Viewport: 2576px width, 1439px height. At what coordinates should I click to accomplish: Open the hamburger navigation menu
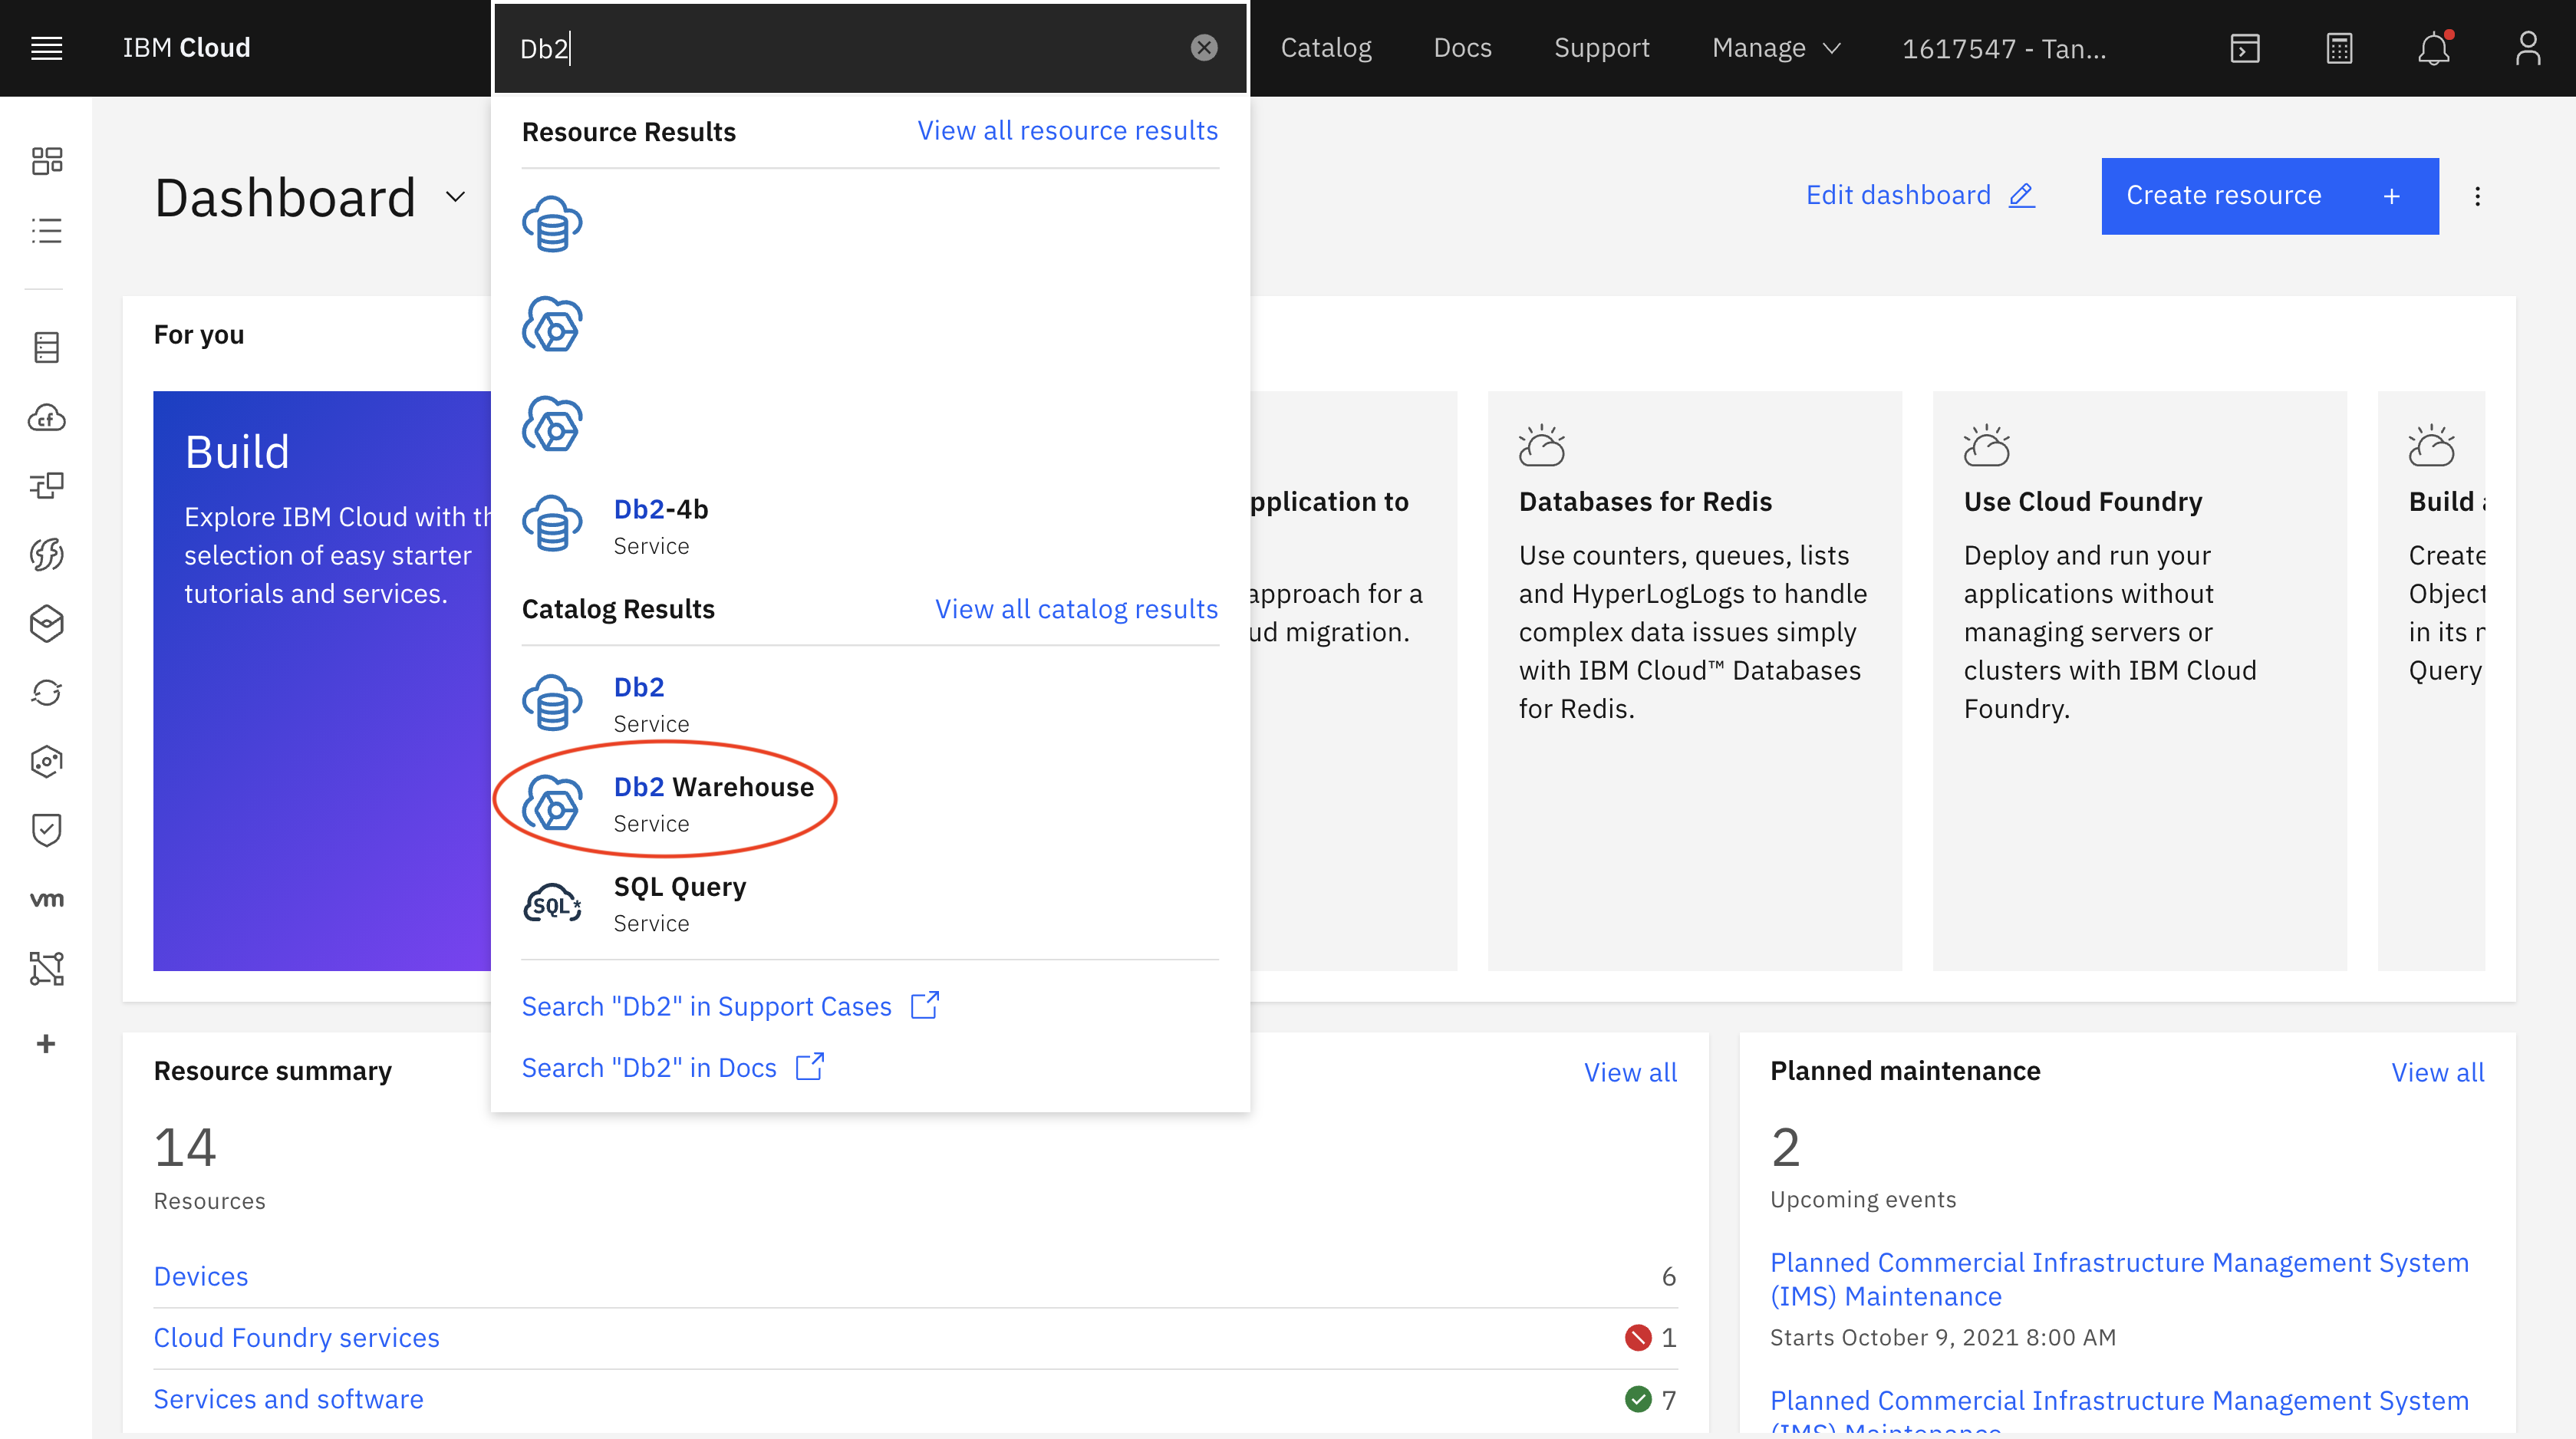[x=46, y=47]
